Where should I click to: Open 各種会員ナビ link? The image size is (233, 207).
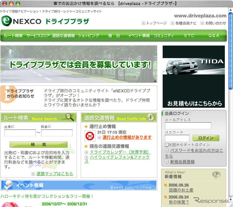click(x=186, y=23)
